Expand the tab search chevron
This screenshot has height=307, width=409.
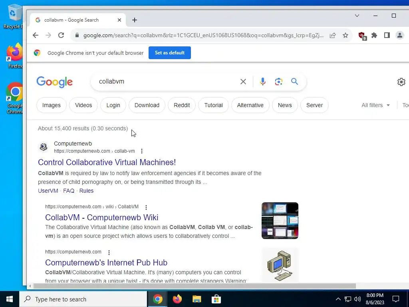tap(357, 16)
